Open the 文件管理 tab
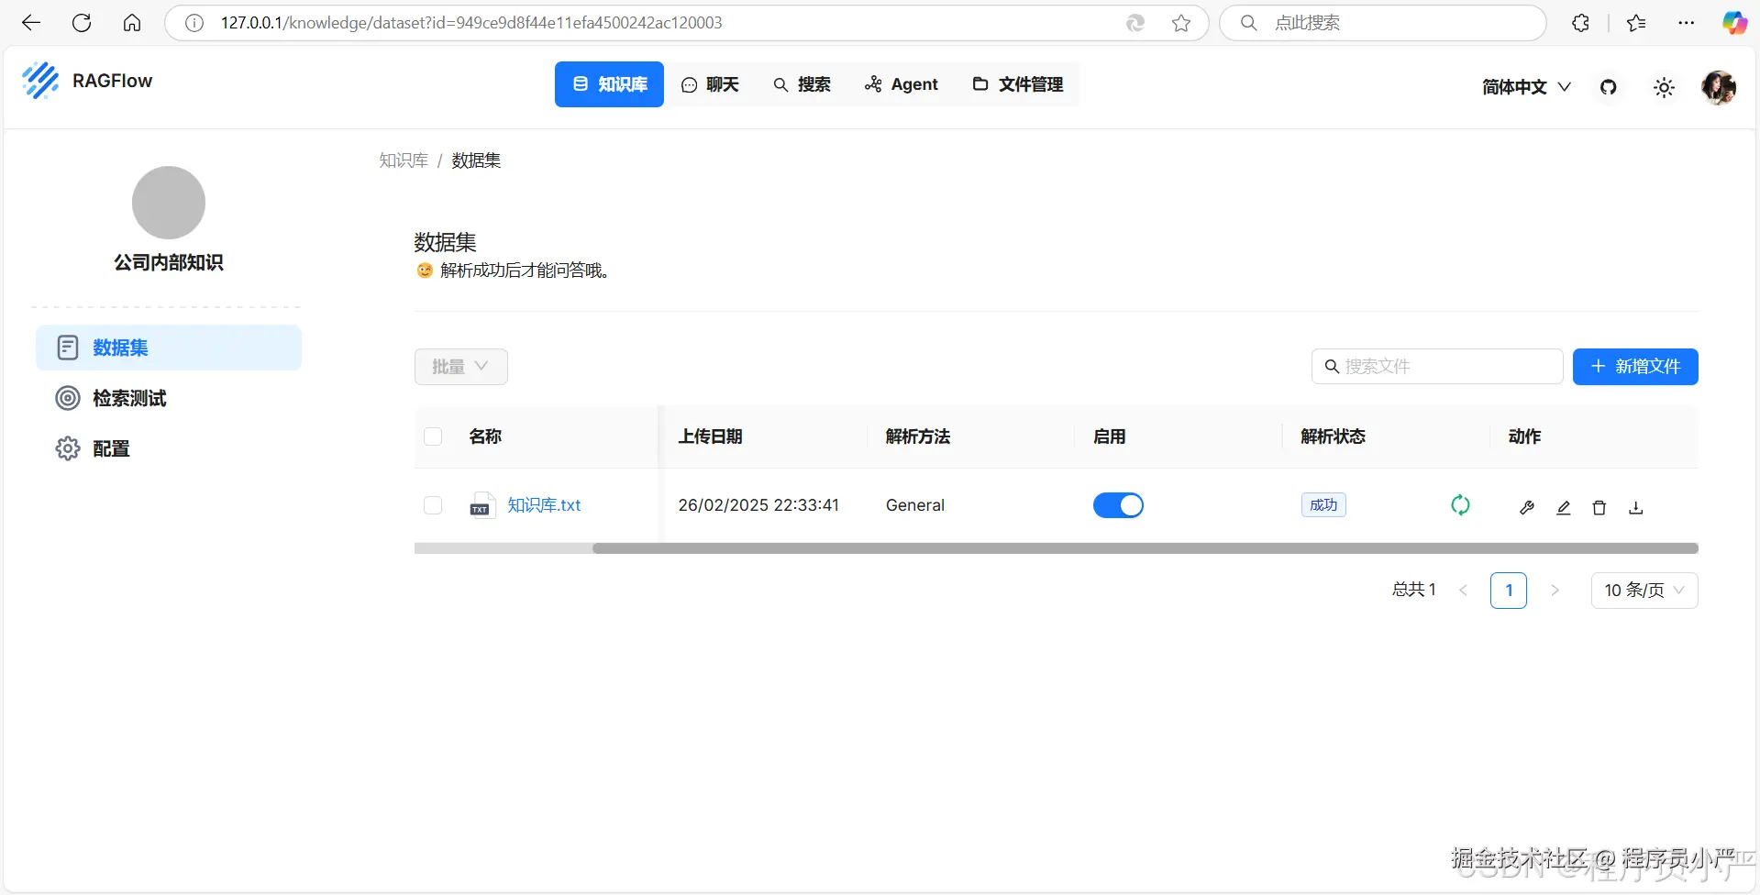This screenshot has width=1760, height=895. click(x=1017, y=83)
